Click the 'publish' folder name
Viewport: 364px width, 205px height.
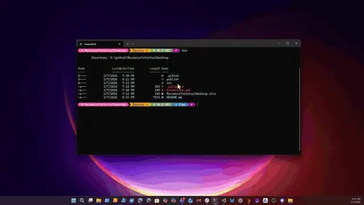tap(172, 79)
